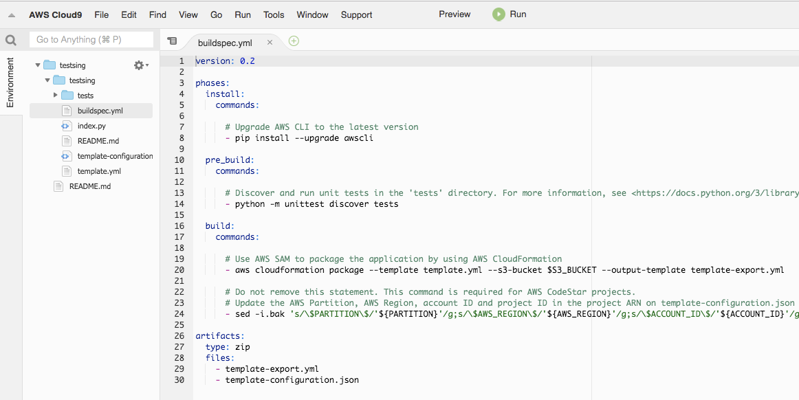The height and width of the screenshot is (400, 799).
Task: Click the 'phases:' key on line 3
Action: (213, 83)
